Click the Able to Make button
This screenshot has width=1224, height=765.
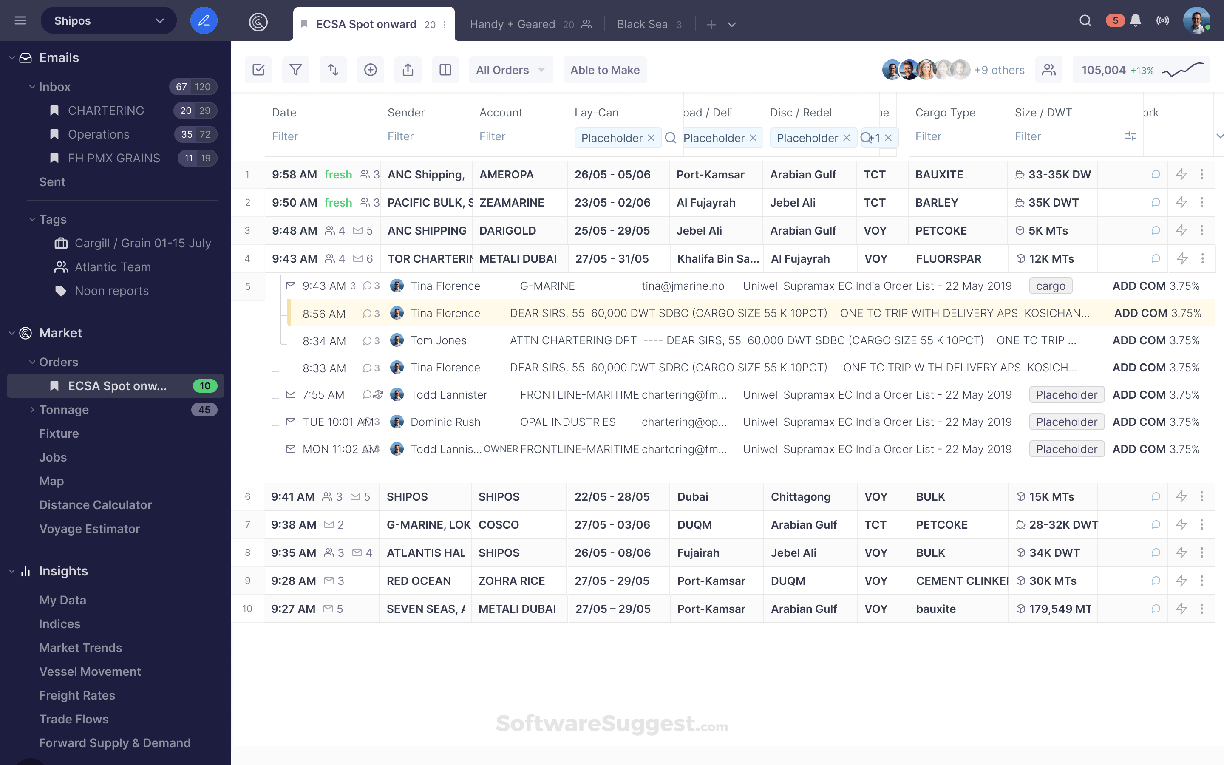pyautogui.click(x=604, y=70)
